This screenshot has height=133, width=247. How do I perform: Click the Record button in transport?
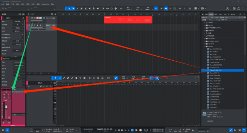141,130
